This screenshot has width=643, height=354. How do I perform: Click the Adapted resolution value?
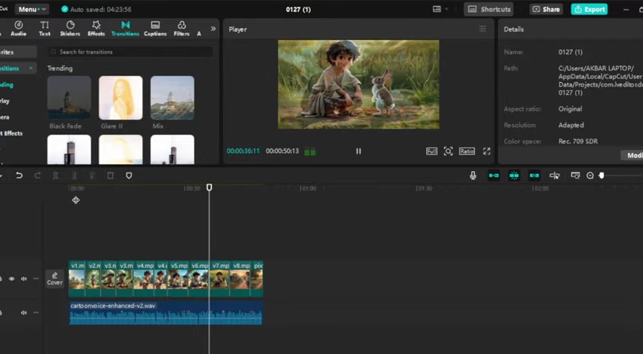point(571,125)
